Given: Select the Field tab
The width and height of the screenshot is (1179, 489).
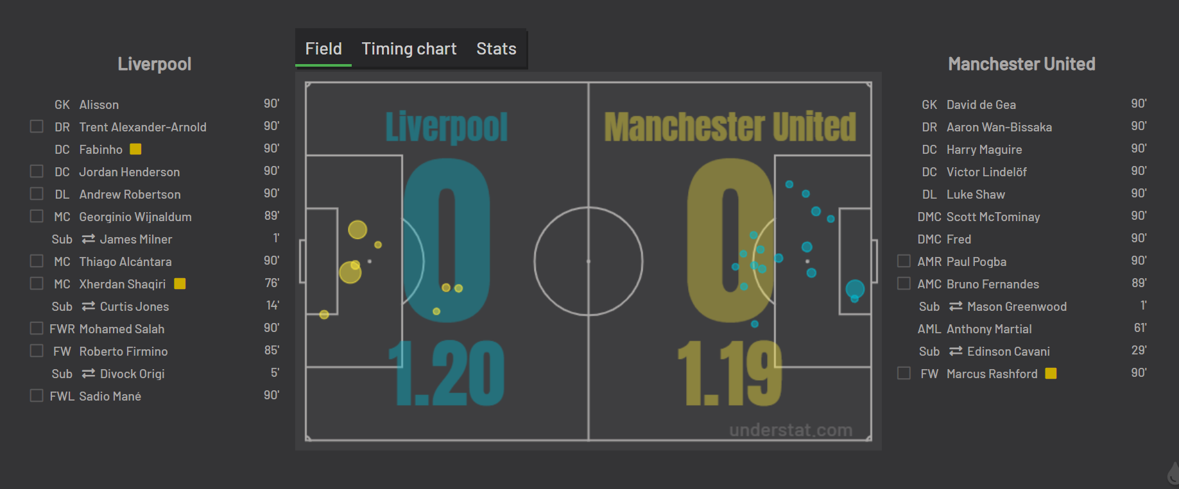Looking at the screenshot, I should 323,49.
